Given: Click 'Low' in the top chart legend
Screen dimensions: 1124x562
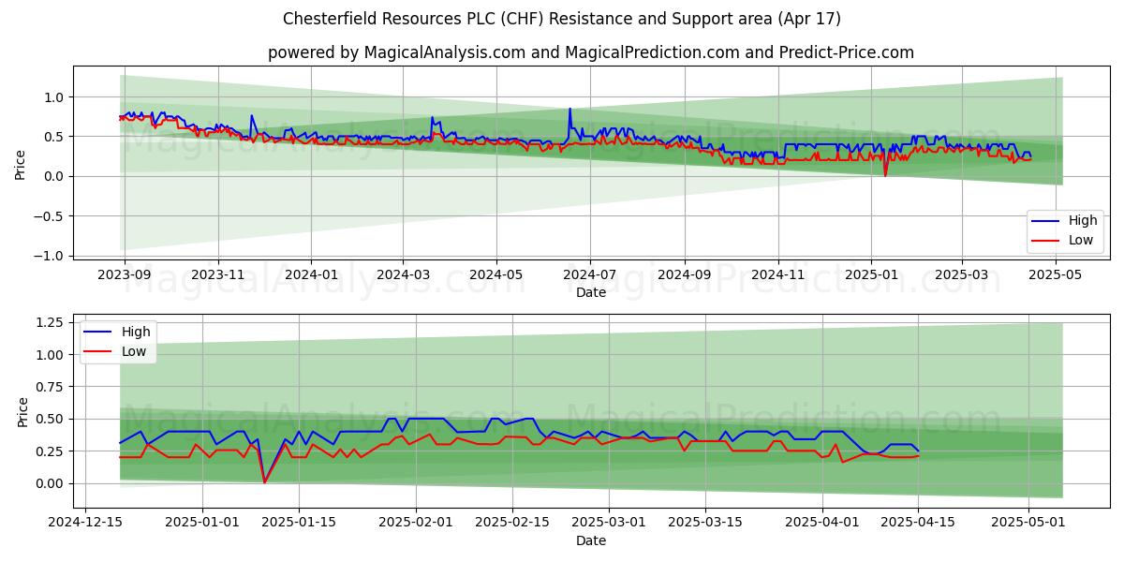Looking at the screenshot, I should [1081, 240].
